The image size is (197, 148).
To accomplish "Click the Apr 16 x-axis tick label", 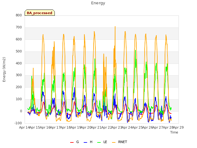I will coord(45,127).
